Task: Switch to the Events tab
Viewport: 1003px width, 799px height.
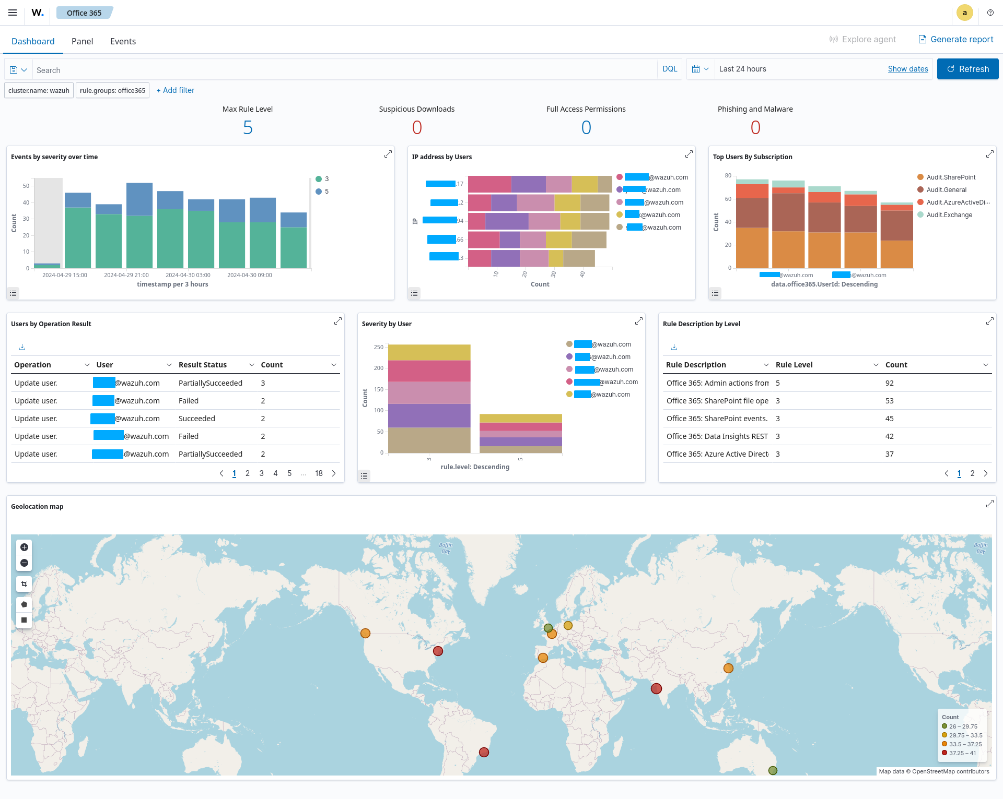Action: pyautogui.click(x=123, y=41)
